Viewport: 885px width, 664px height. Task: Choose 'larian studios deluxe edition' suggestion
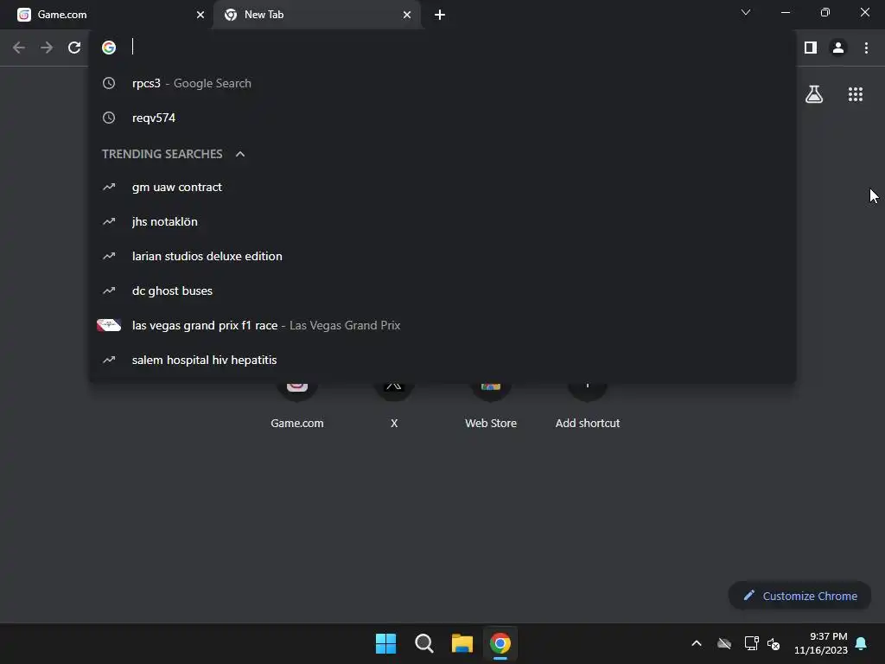tap(442, 256)
